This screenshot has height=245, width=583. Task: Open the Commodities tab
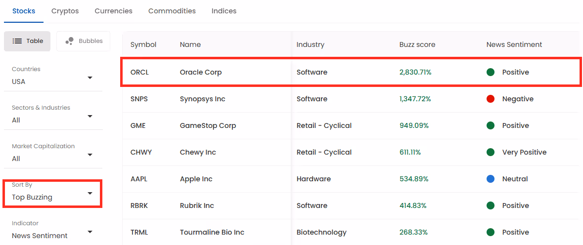[172, 11]
